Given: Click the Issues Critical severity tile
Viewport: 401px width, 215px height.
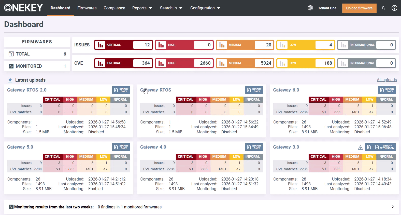Looking at the screenshot, I should pos(123,45).
